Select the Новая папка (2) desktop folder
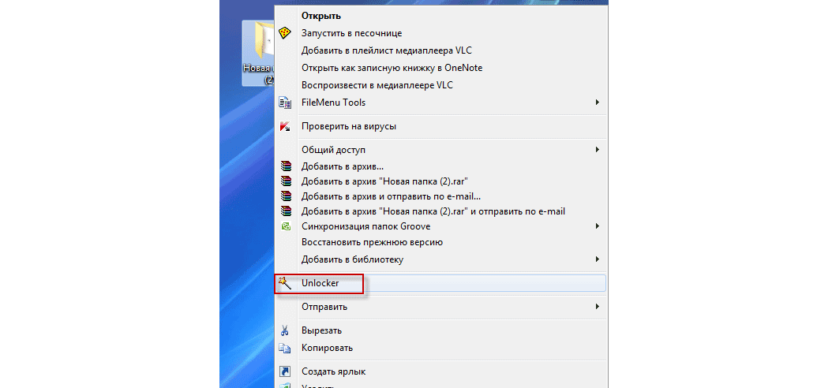 tap(259, 51)
